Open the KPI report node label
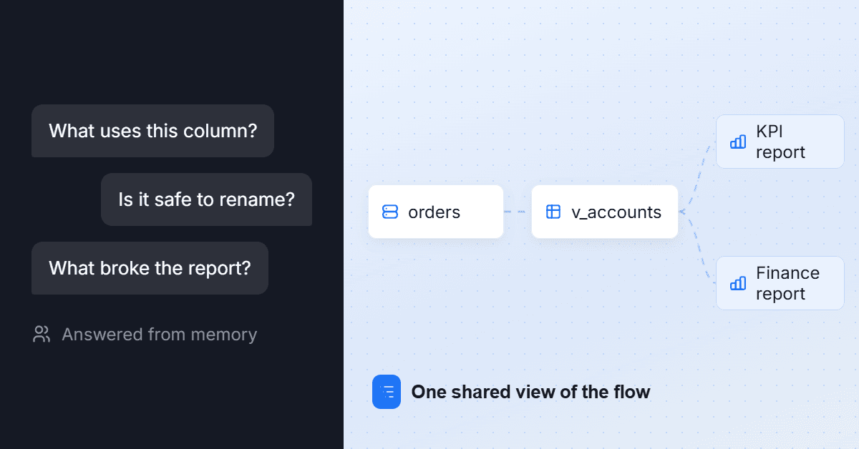This screenshot has width=859, height=449. (x=780, y=142)
